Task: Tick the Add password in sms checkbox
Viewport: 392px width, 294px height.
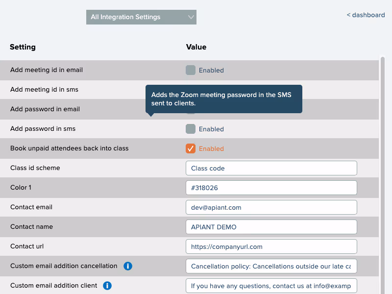Action: [x=191, y=129]
